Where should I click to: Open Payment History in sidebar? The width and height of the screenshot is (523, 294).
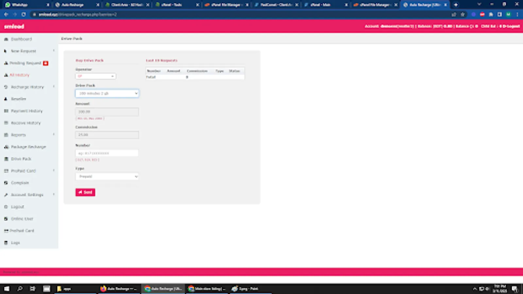27,111
